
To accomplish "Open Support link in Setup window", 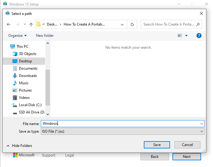I will pos(49,155).
